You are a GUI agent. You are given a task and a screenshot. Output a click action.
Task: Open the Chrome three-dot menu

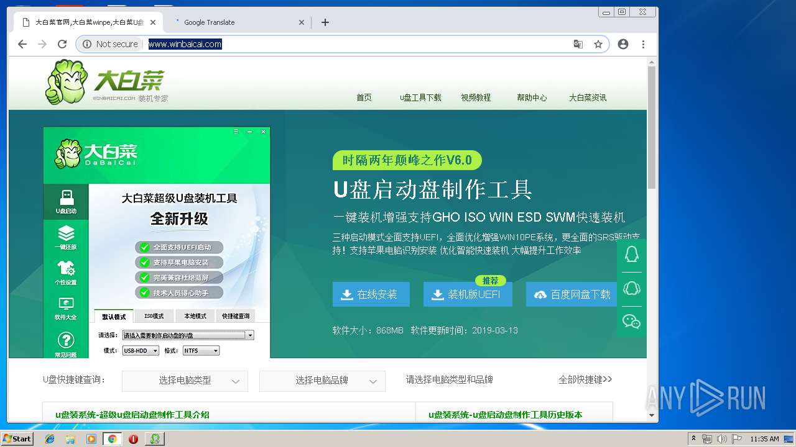click(x=643, y=44)
